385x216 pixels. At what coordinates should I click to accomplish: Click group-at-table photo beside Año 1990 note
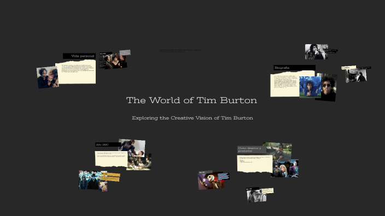[139, 162]
